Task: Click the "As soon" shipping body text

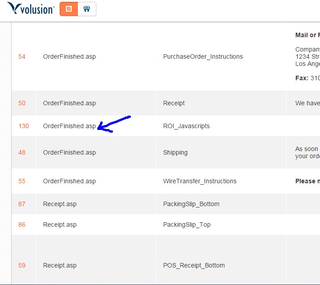Action: pyautogui.click(x=307, y=149)
